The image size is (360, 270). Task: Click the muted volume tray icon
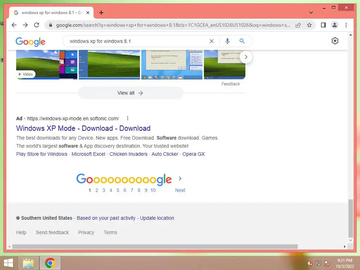point(310,263)
